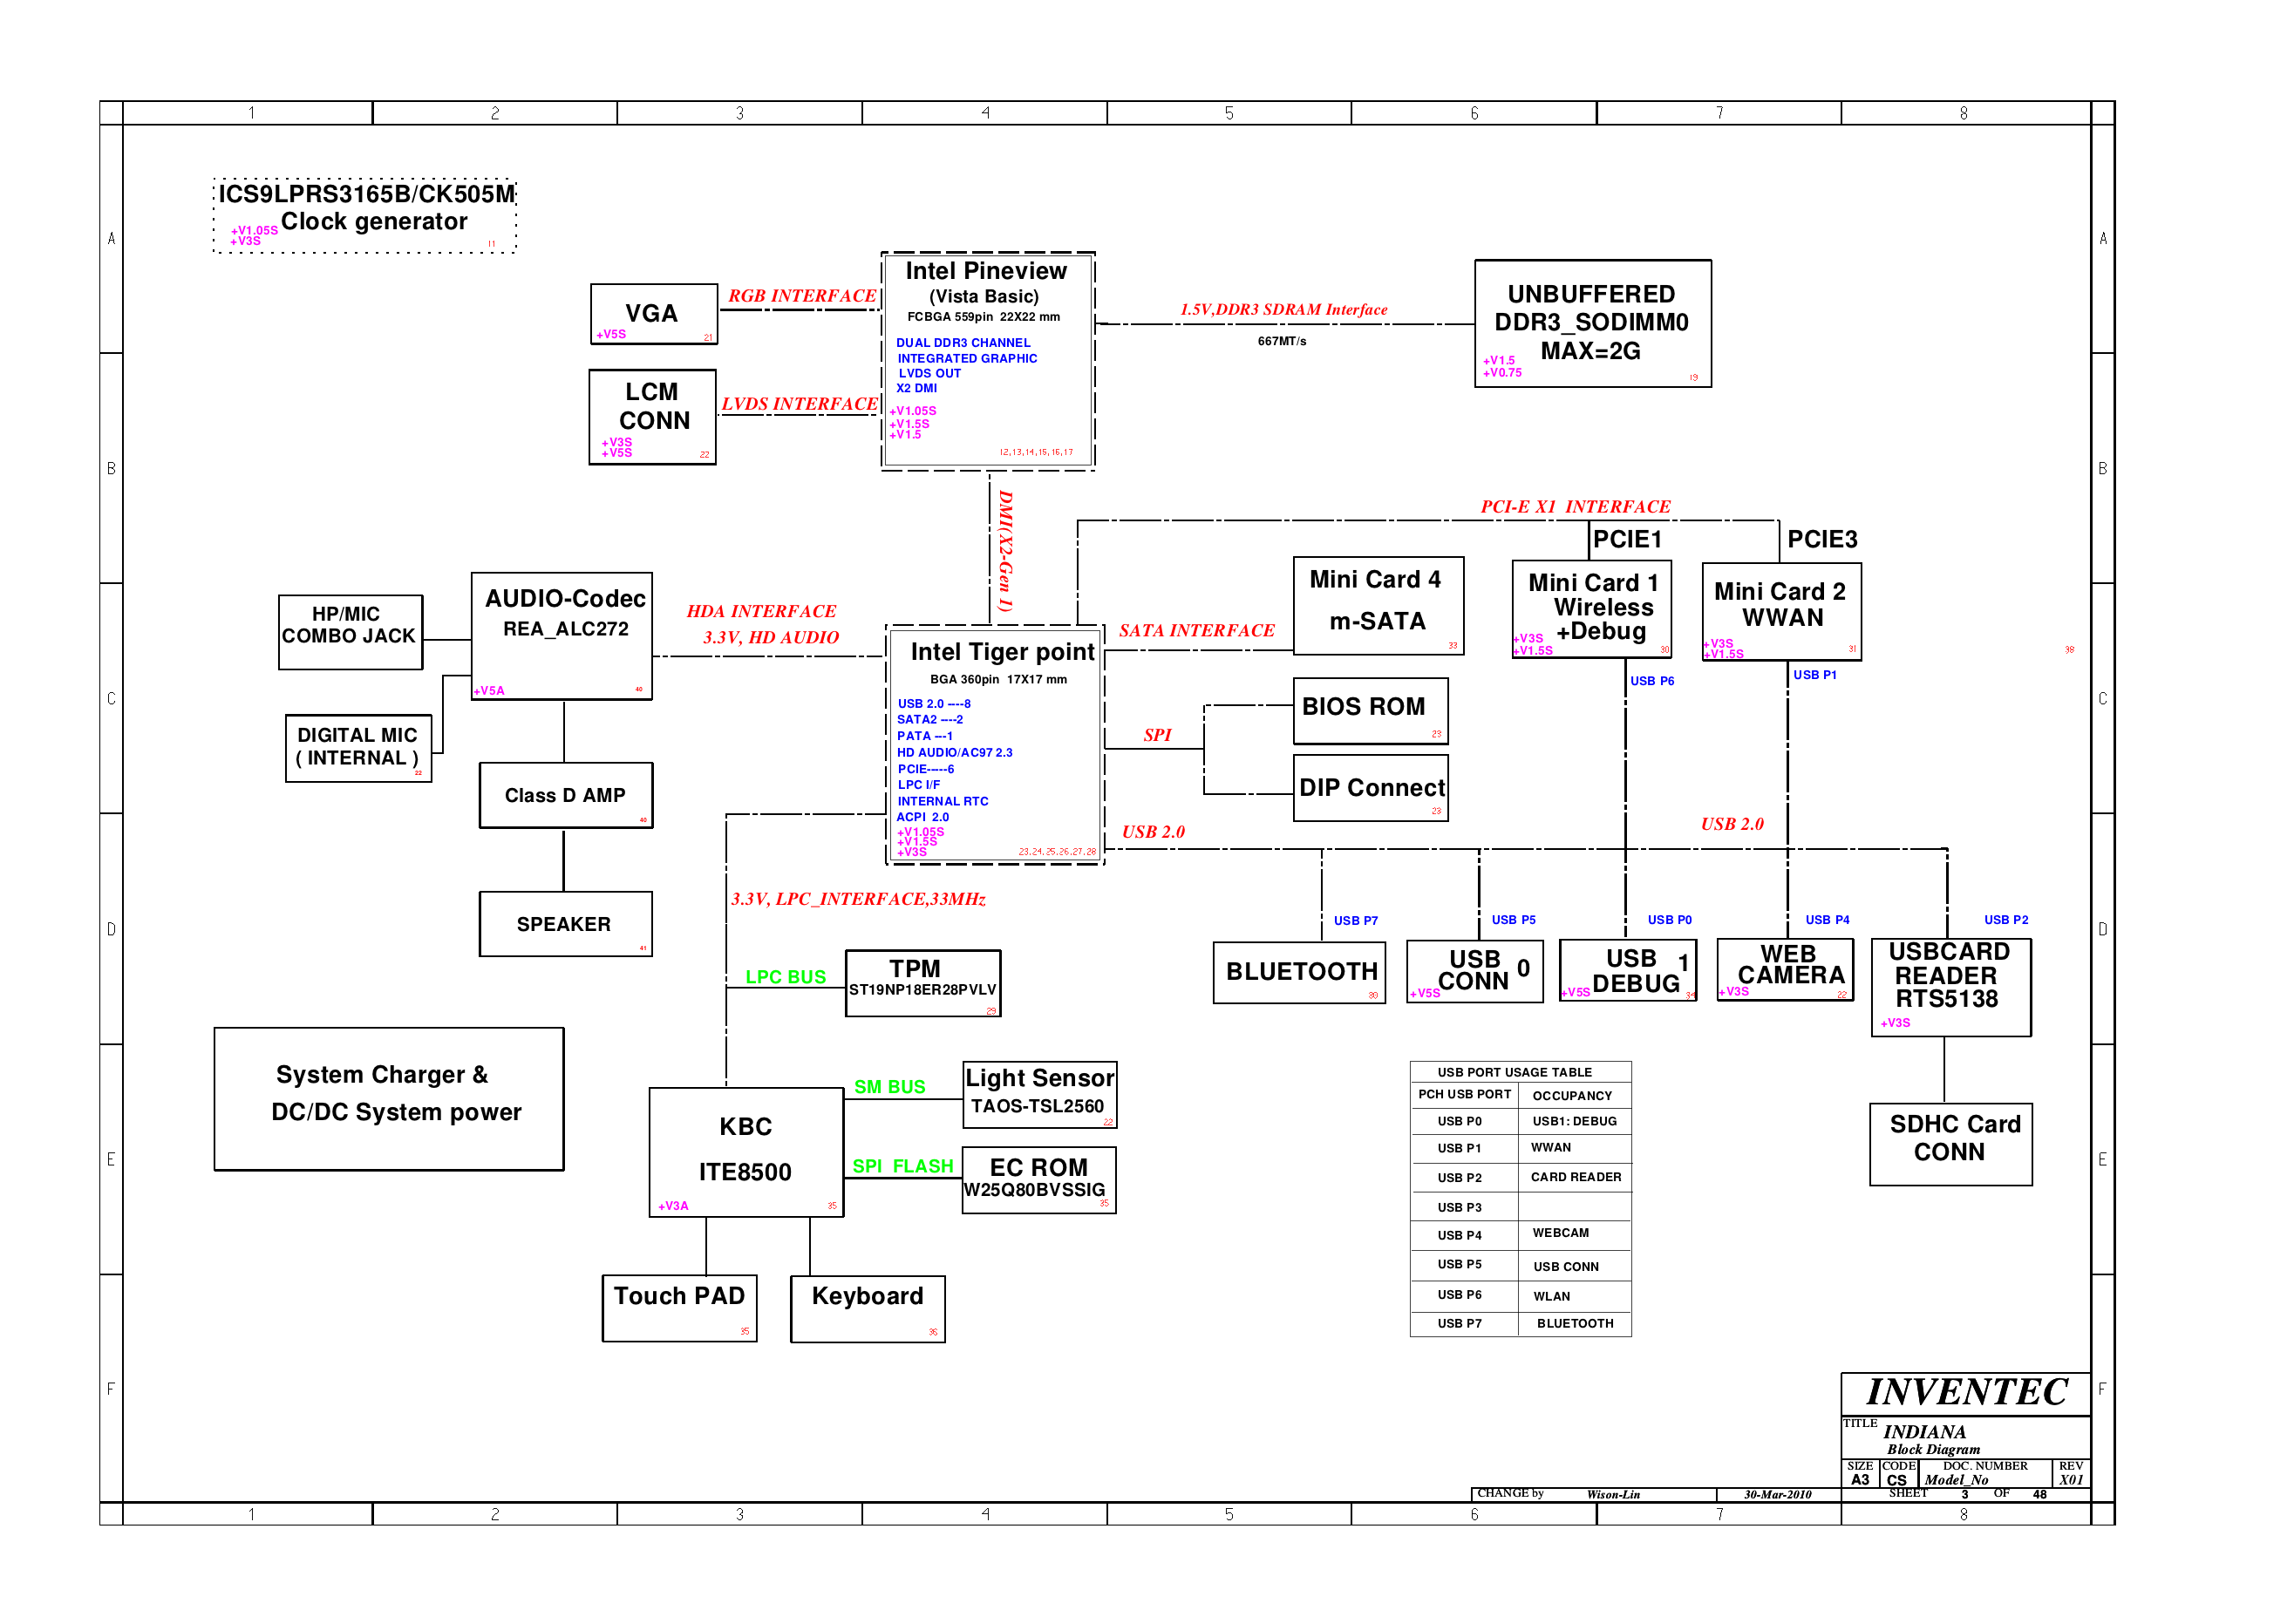
Task: Select the VGA connector block
Action: (x=653, y=314)
